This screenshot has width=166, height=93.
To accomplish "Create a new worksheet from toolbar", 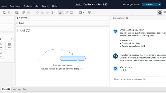I will coord(17,13).
